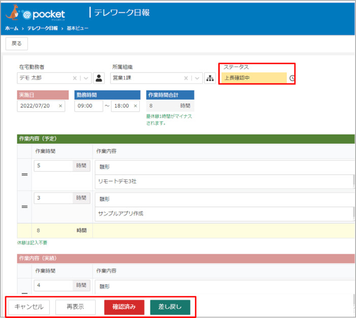Expand the 在宅勤務者 dropdown arrow

coord(86,78)
